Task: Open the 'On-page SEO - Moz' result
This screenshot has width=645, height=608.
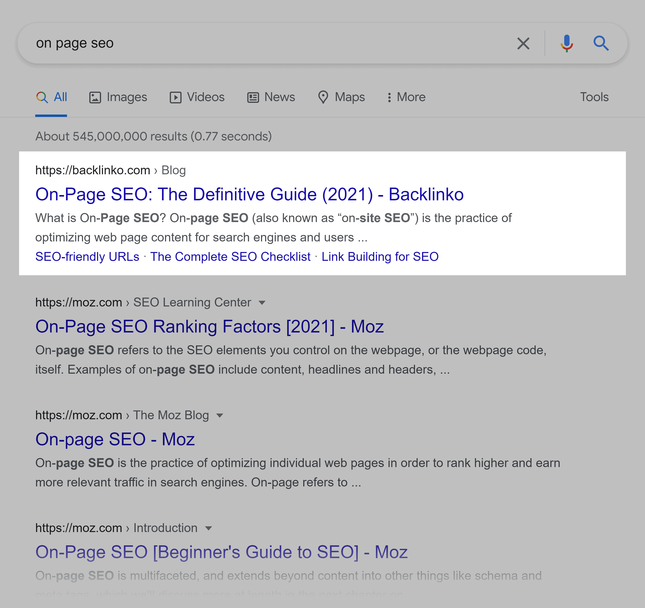Action: click(115, 439)
